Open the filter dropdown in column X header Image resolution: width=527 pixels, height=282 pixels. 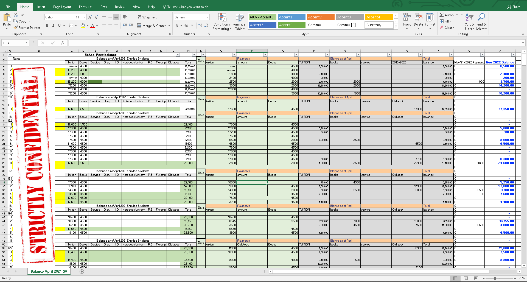coord(513,55)
